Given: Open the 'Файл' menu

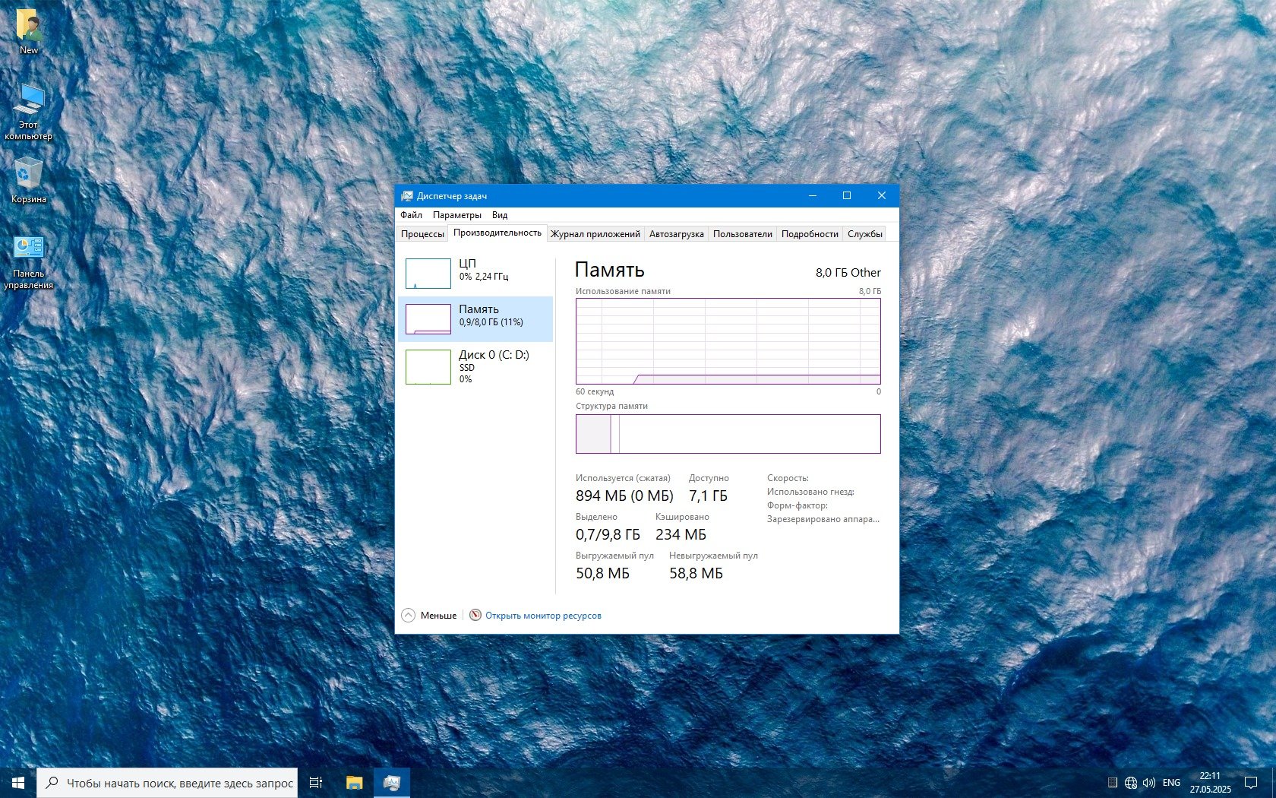Looking at the screenshot, I should [x=411, y=215].
